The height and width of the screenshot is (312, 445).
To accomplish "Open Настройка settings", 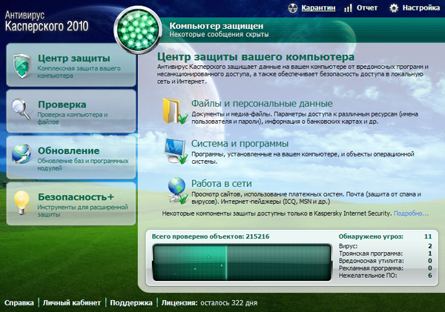I will (421, 8).
